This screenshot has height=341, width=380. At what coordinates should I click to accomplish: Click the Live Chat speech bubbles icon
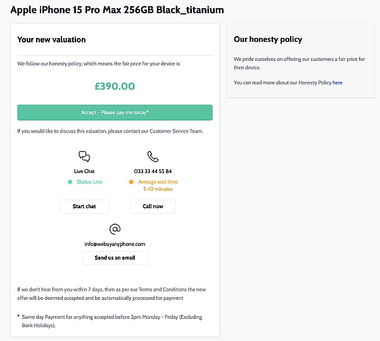[x=84, y=157]
